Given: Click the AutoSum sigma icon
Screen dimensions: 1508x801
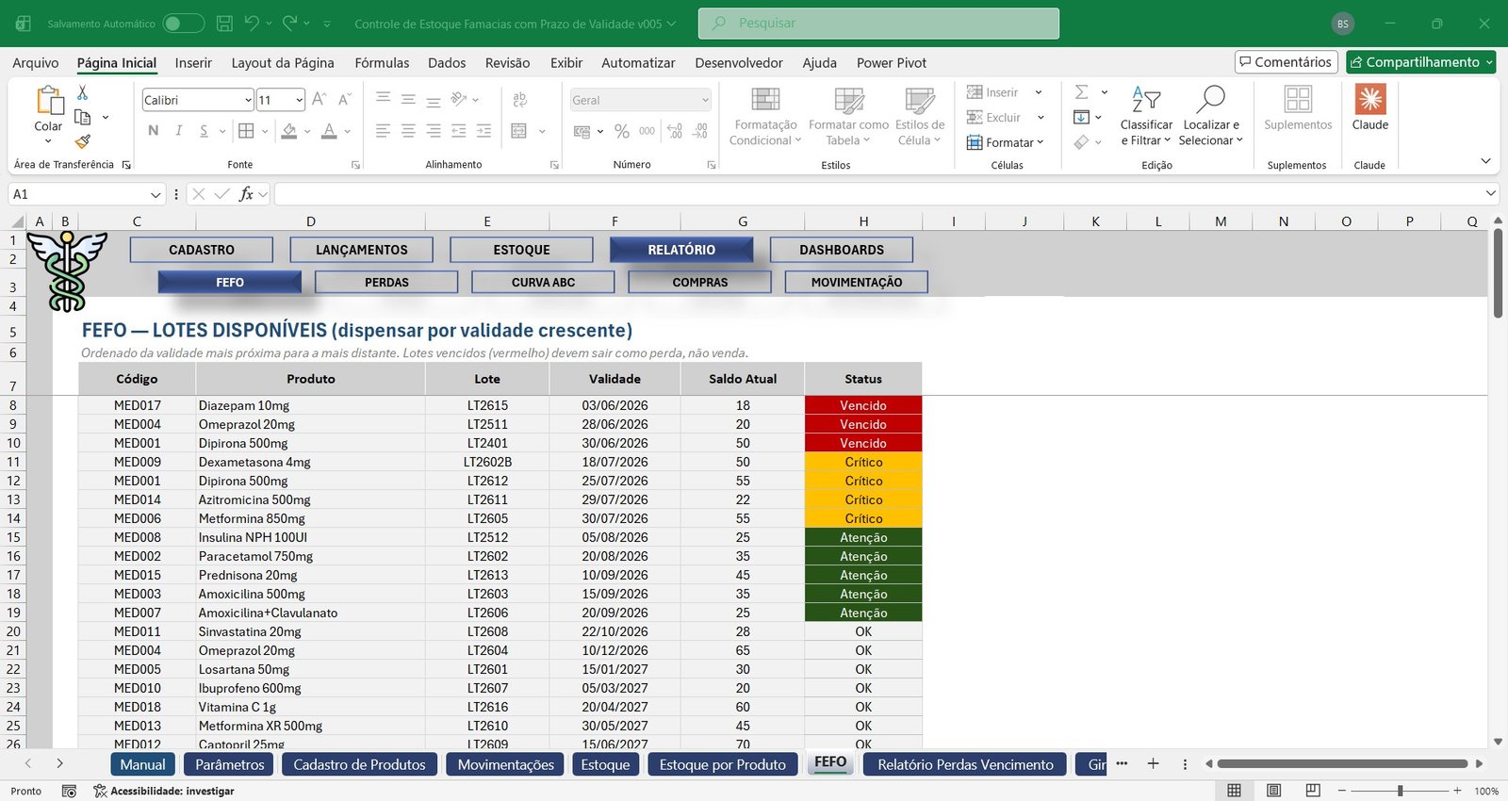Looking at the screenshot, I should [x=1082, y=92].
